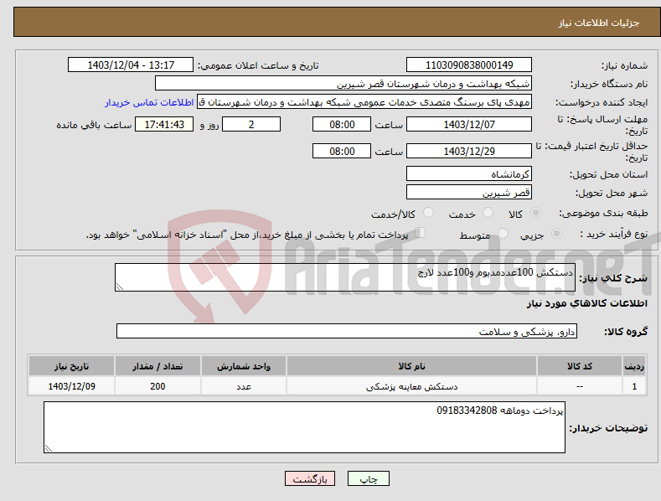The image size is (661, 501).
Task: Click the item name دستکش معاینه پزشکی cell
Action: (x=411, y=386)
